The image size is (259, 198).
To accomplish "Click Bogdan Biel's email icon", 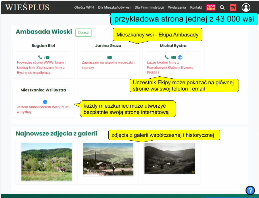I will click(47, 57).
